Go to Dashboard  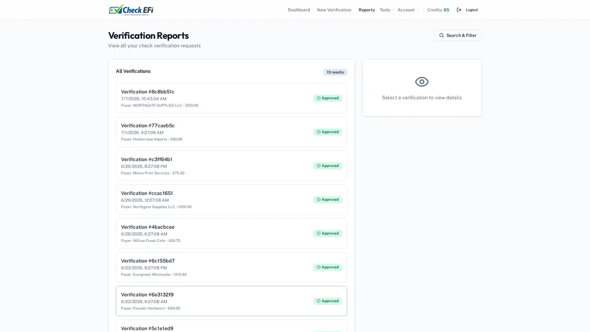pos(299,10)
